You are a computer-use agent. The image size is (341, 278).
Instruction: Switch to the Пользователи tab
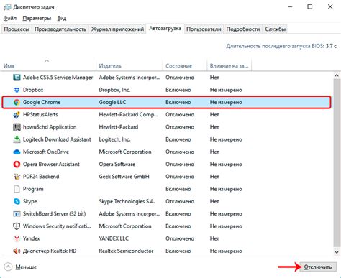204,29
